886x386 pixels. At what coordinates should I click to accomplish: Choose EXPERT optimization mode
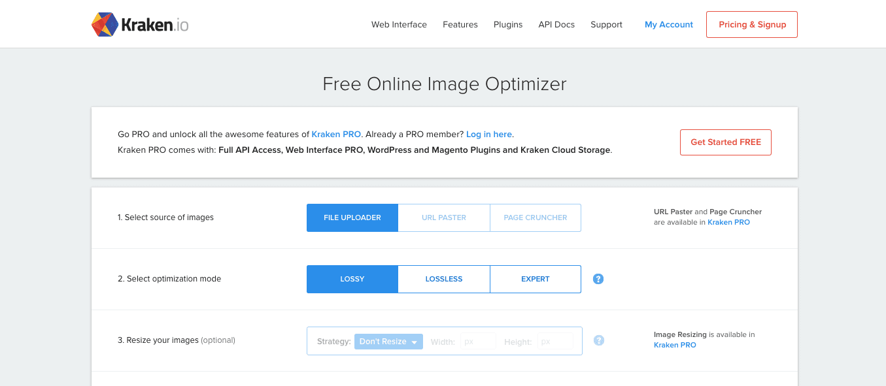pos(536,279)
